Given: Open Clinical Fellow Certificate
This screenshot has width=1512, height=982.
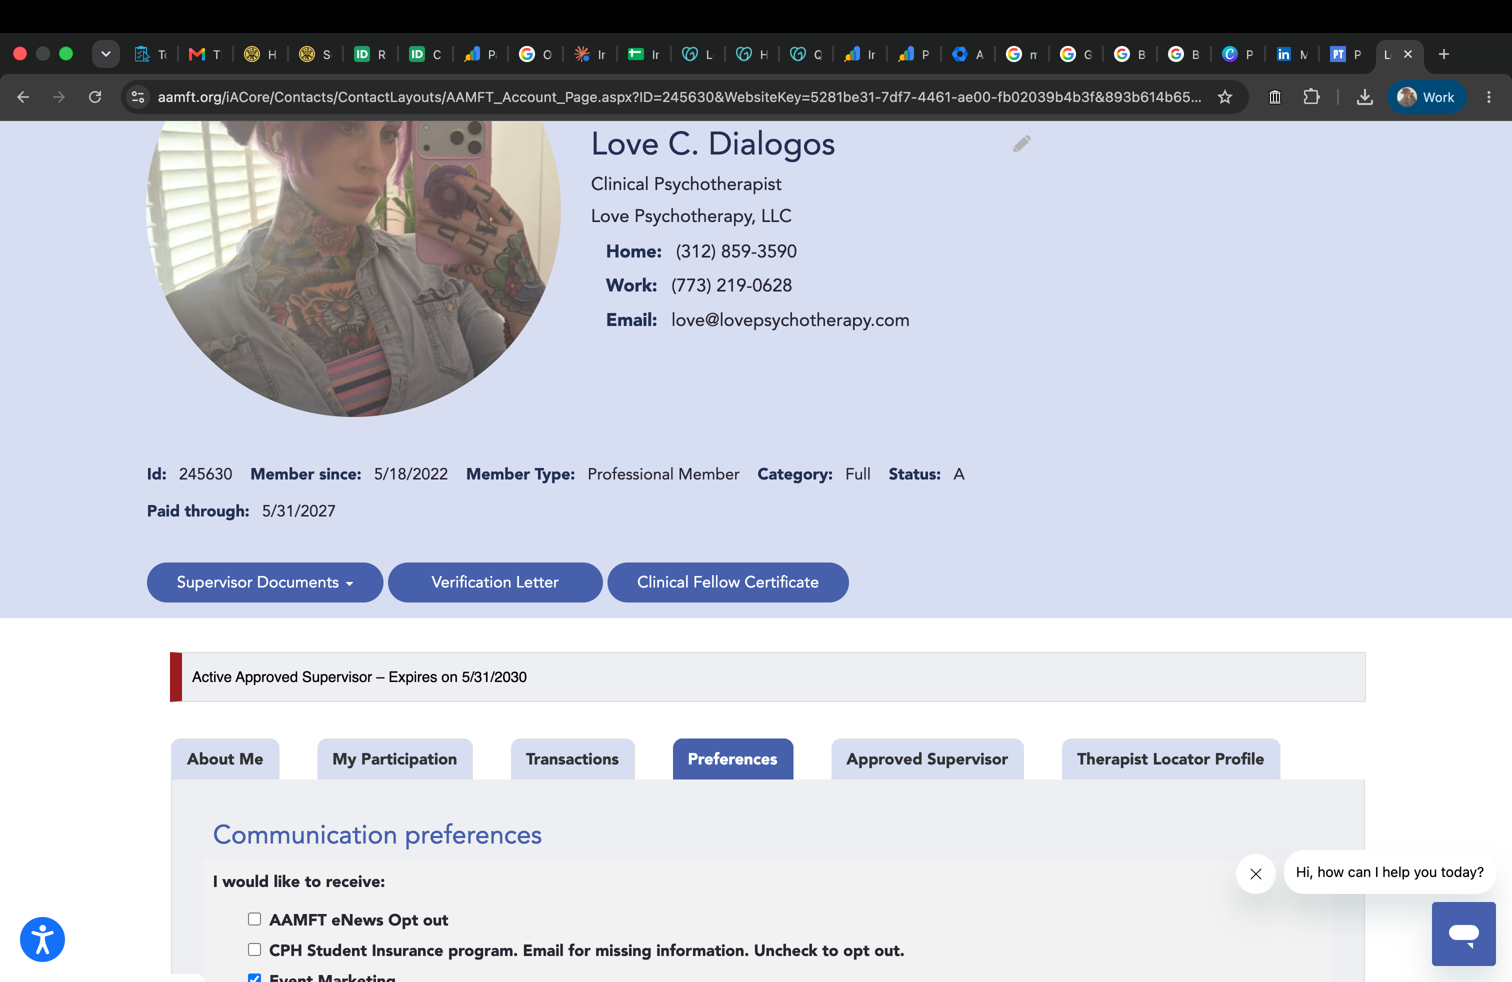Looking at the screenshot, I should [x=727, y=582].
